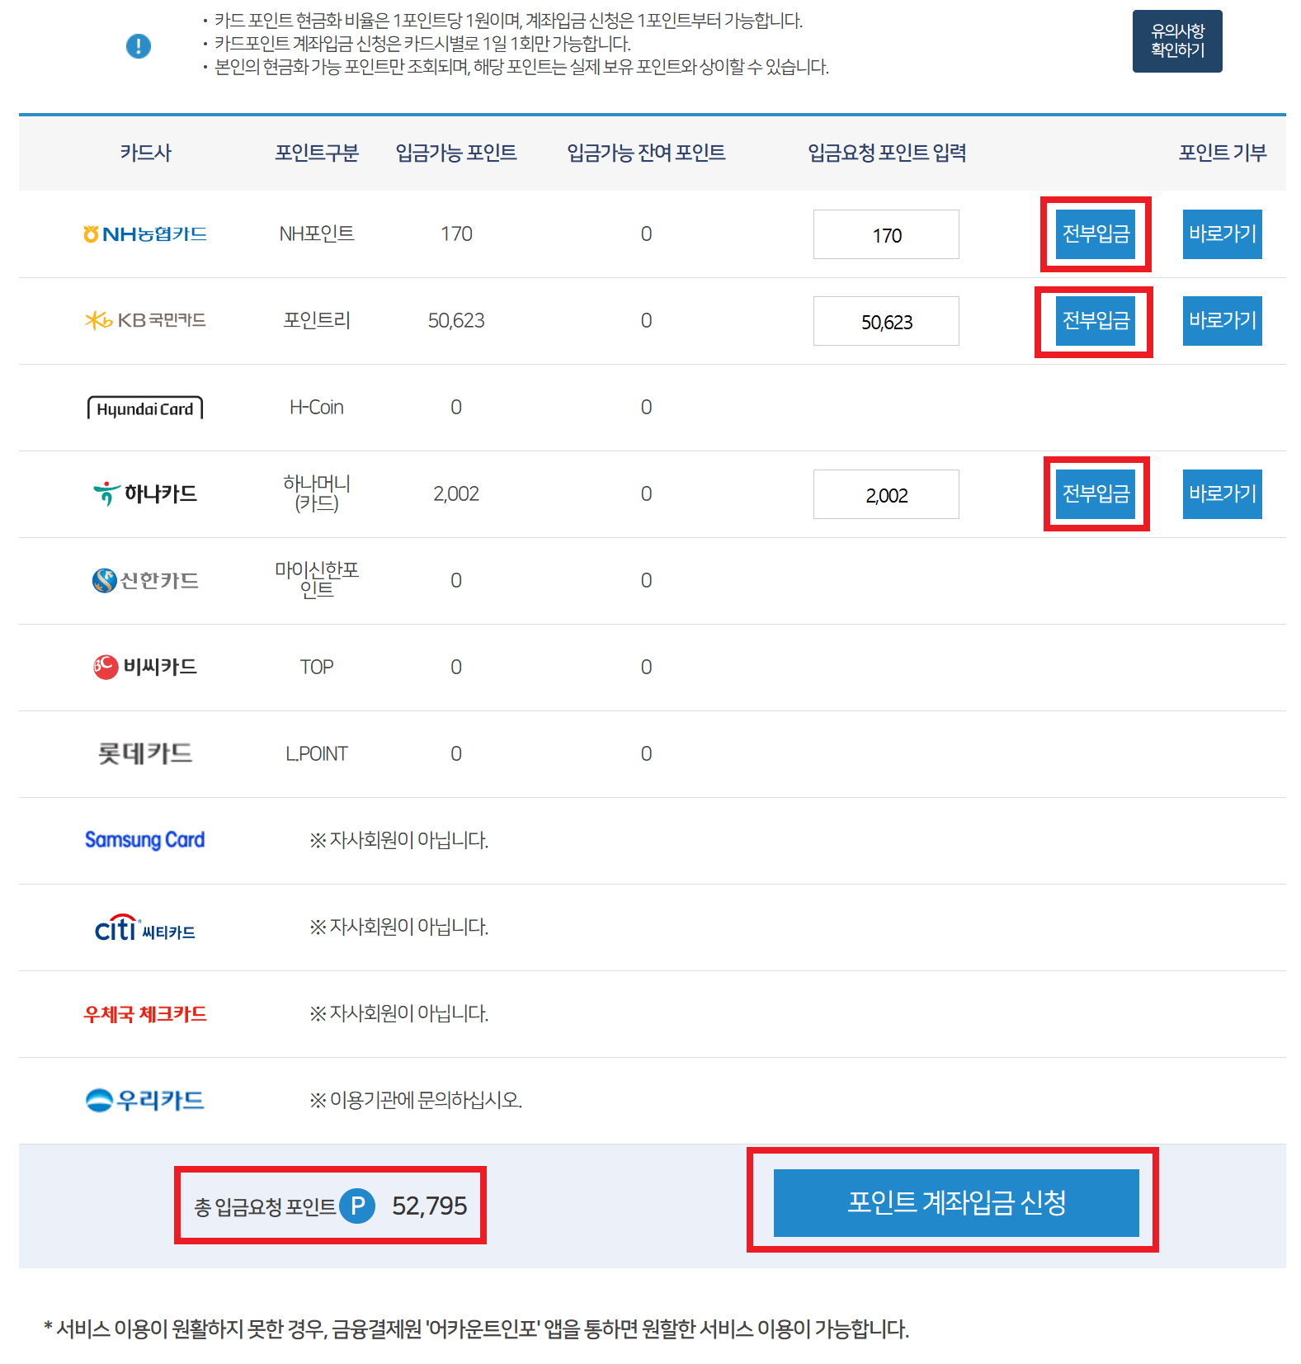Click 카드사 column header
This screenshot has height=1364, width=1301.
click(x=145, y=153)
